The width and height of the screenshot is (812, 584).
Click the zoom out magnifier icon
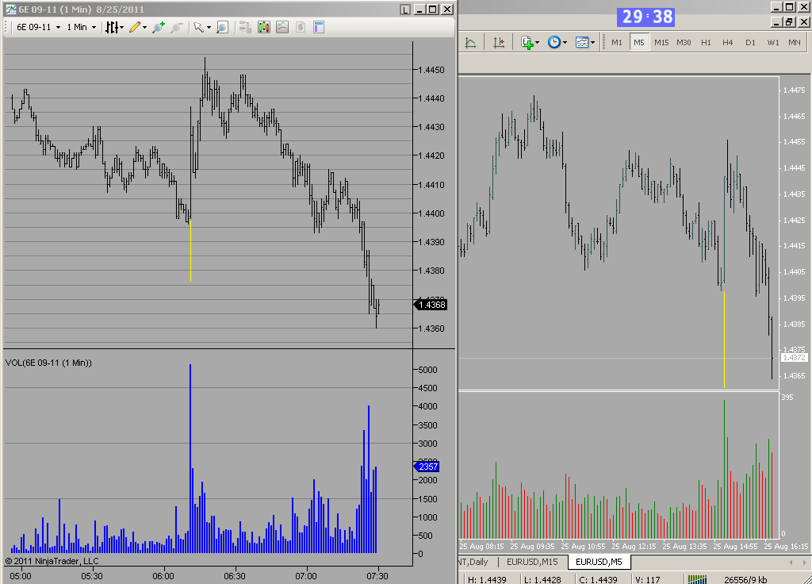tap(176, 28)
